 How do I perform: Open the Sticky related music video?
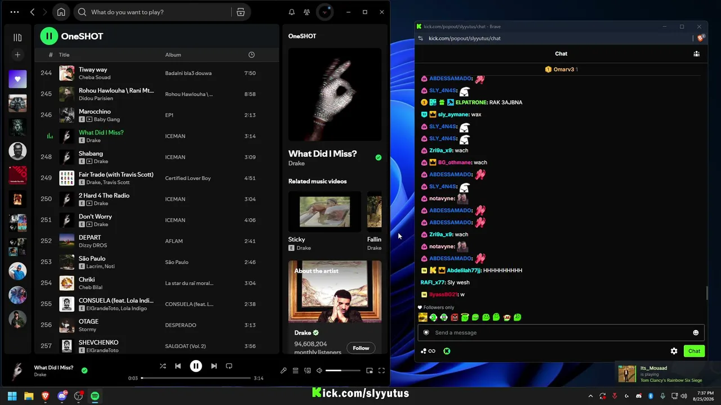click(324, 211)
